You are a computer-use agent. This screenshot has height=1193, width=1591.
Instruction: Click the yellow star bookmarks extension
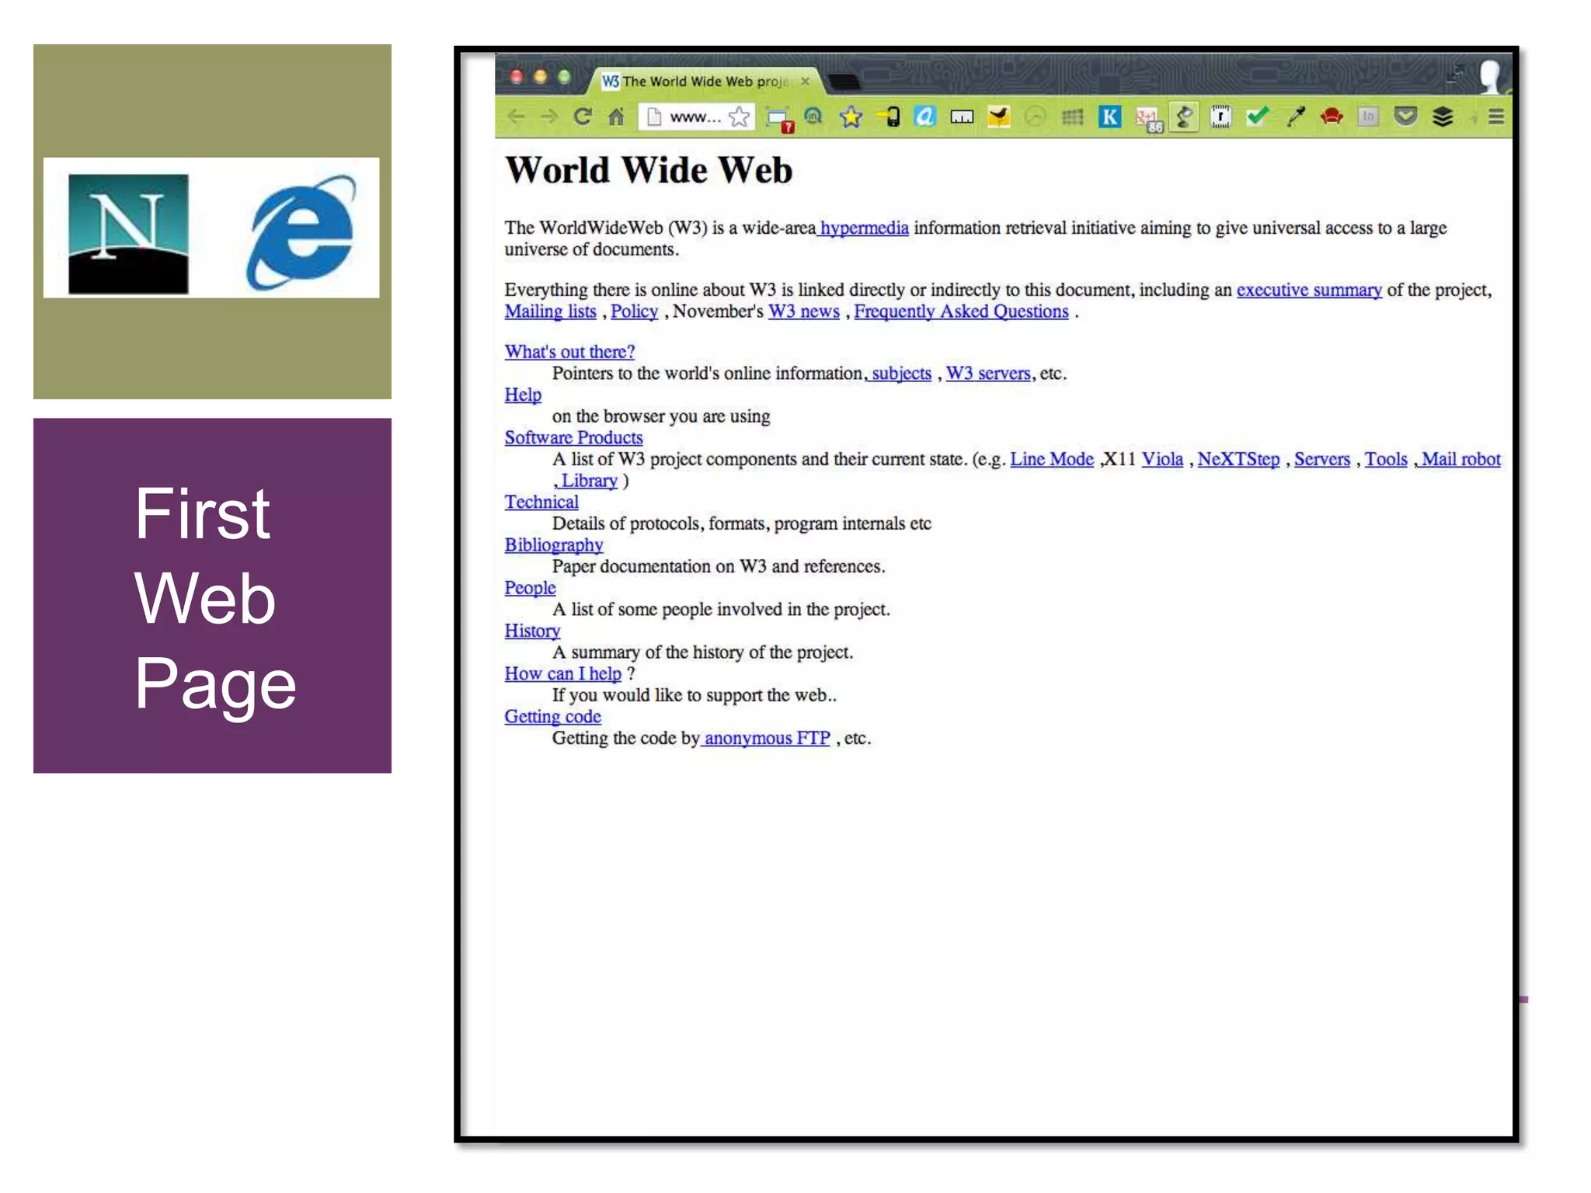pos(851,117)
